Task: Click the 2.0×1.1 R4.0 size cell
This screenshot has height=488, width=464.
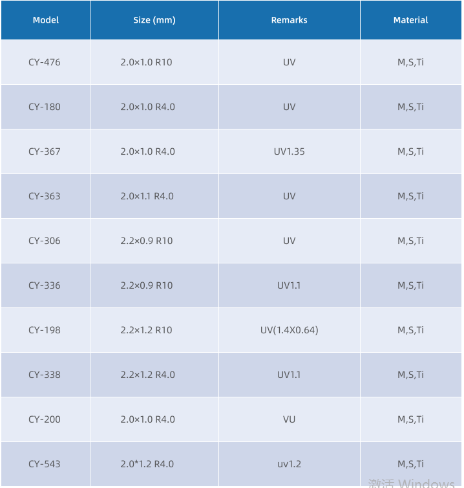Action: point(147,196)
